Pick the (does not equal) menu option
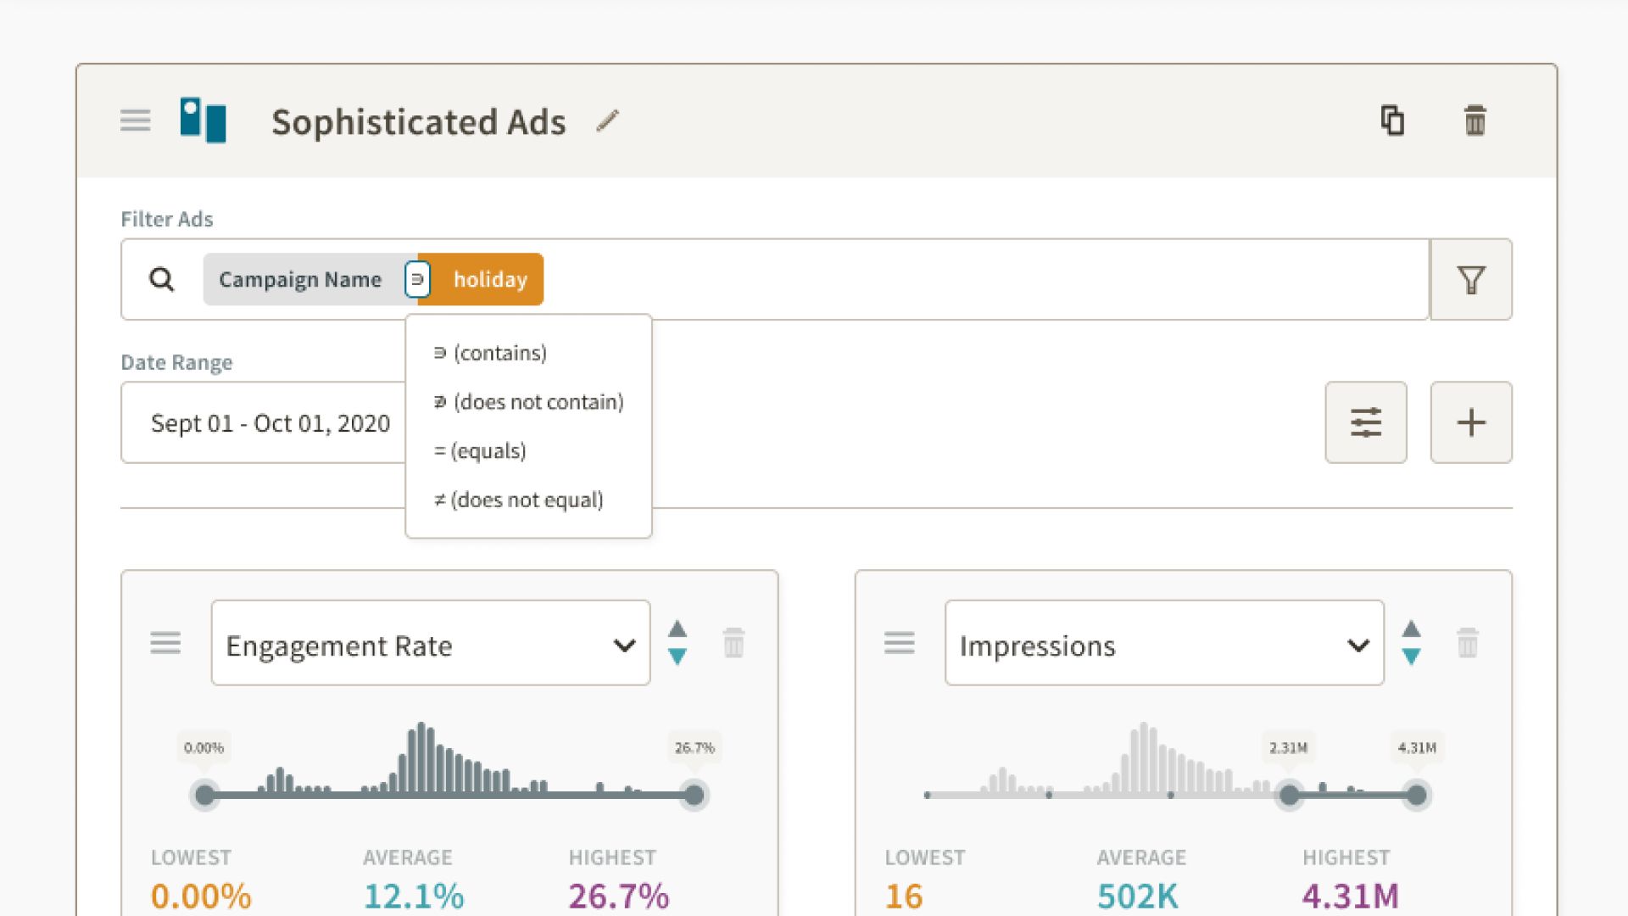This screenshot has height=916, width=1628. click(519, 500)
